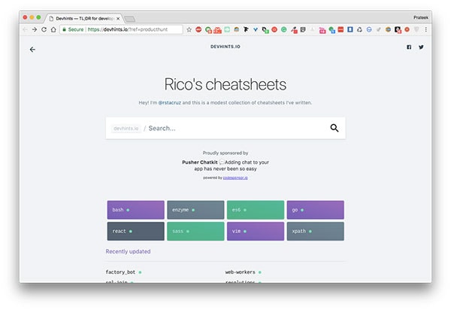Viewport: 451px width, 310px height.
Task: Close the Devhints browser tab
Action: [118, 18]
